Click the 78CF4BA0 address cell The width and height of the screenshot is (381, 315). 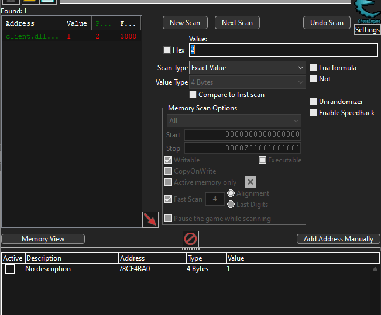[135, 269]
